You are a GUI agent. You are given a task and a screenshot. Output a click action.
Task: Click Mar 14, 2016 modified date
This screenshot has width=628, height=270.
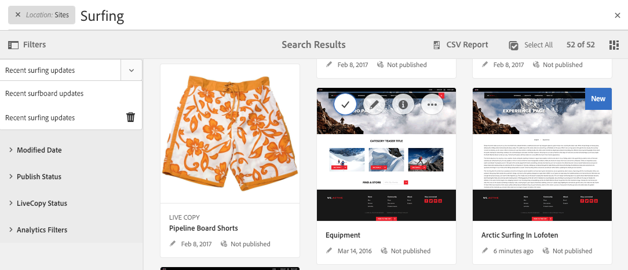click(x=355, y=251)
